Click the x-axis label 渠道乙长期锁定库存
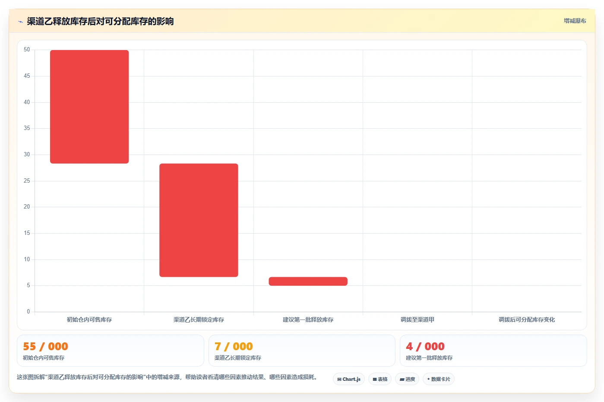This screenshot has width=604, height=402. coord(199,320)
